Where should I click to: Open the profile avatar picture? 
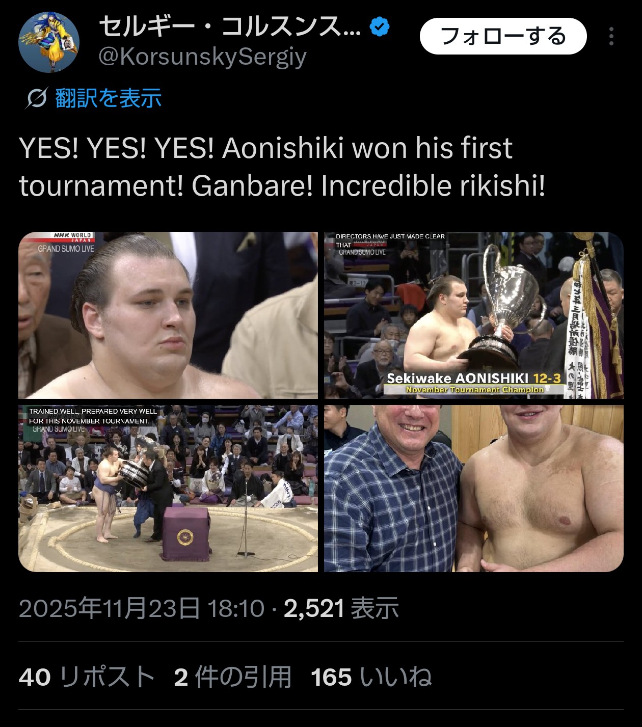[49, 42]
